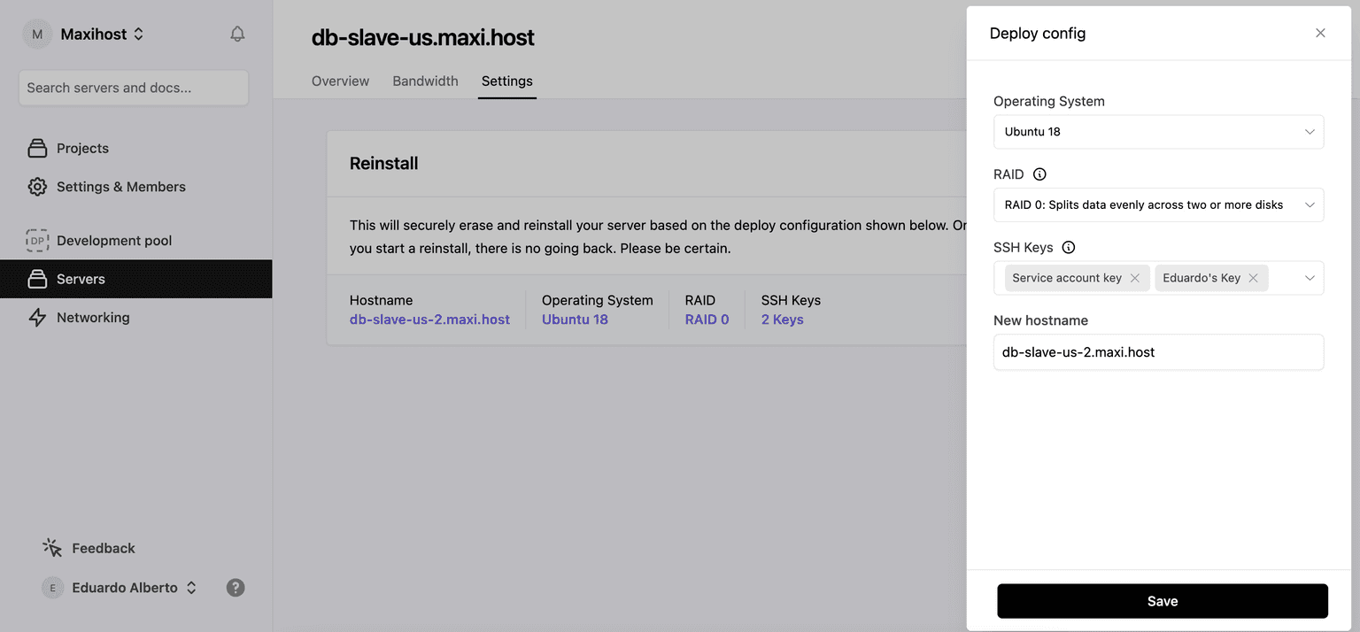The image size is (1360, 632).
Task: Expand the SSH Keys selector arrow
Action: [1309, 278]
